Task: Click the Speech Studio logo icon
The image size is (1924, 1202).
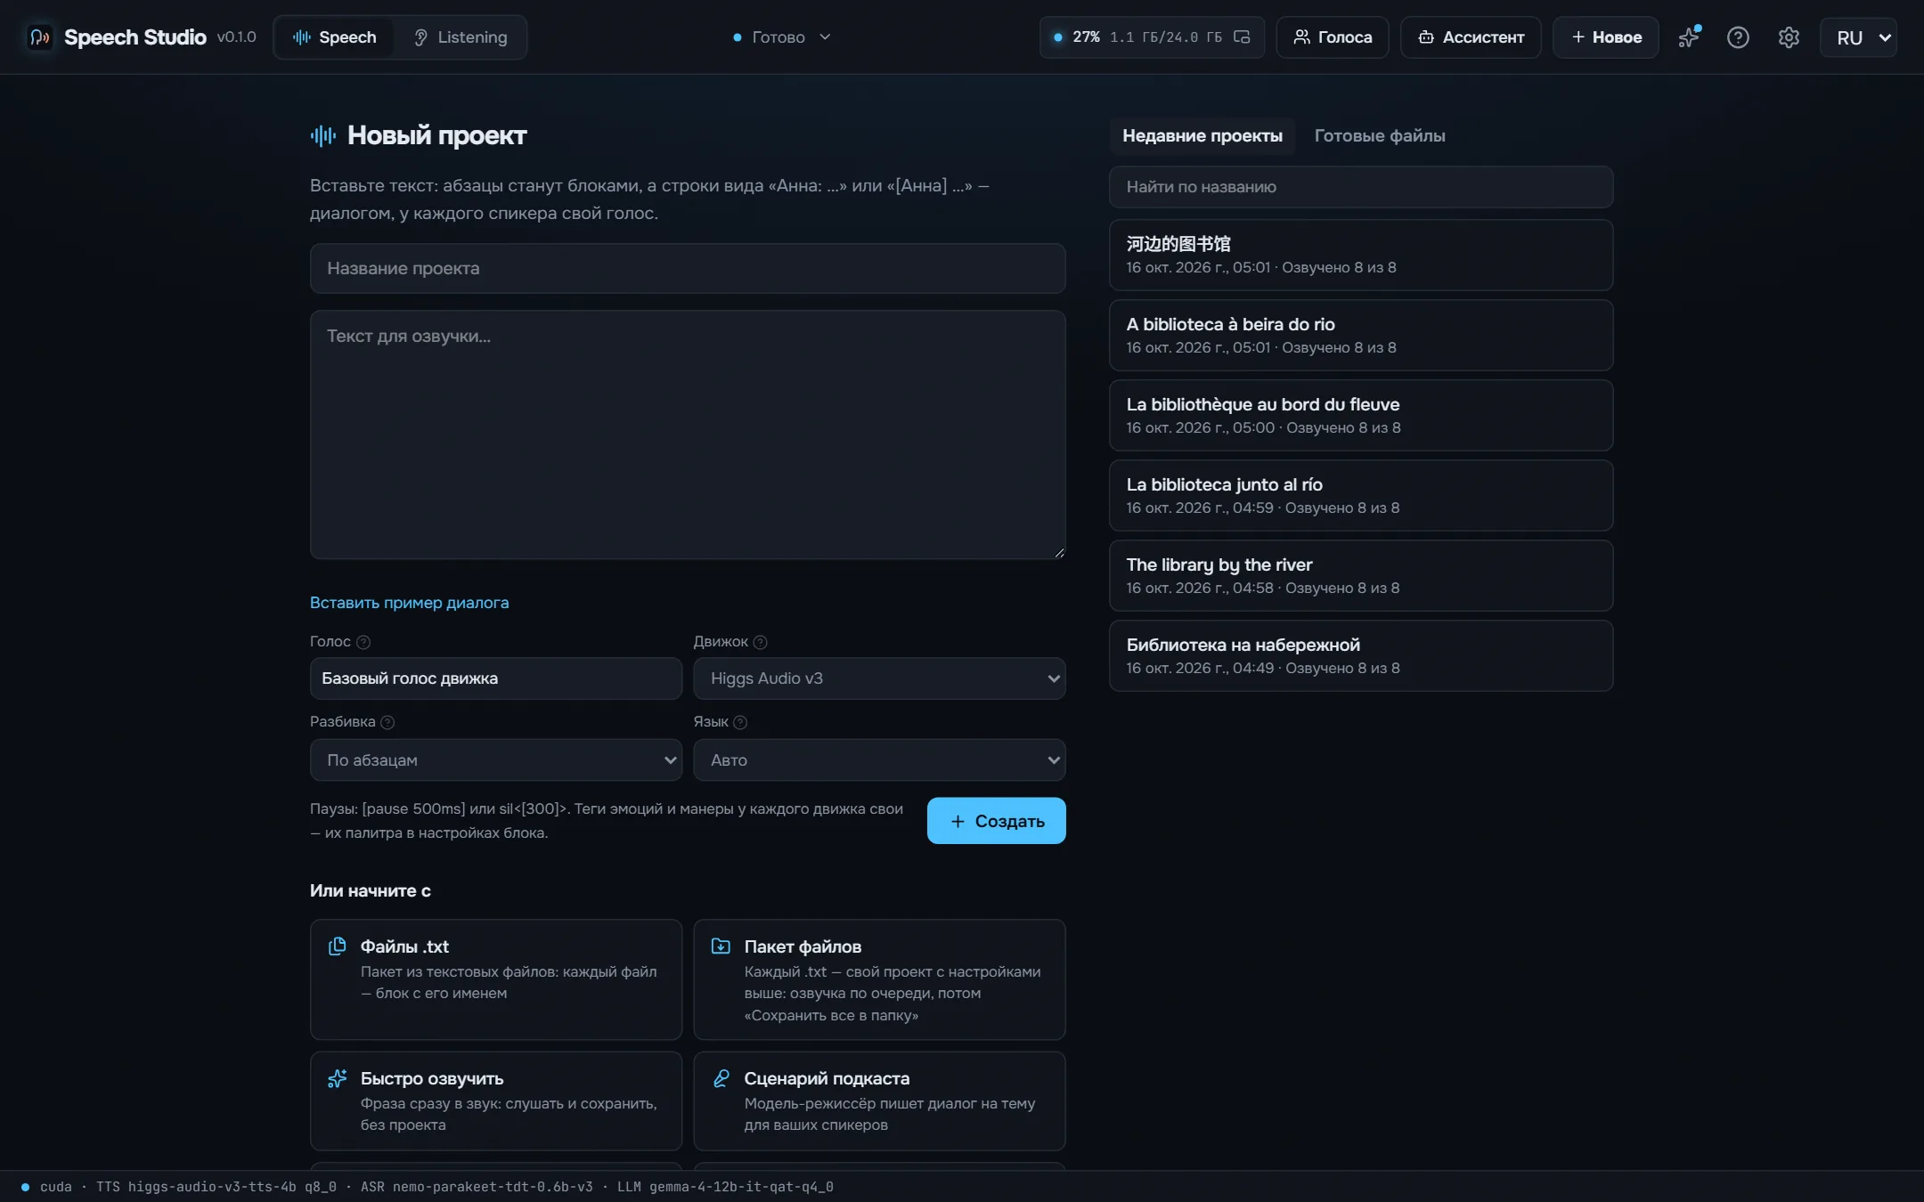Action: click(39, 37)
